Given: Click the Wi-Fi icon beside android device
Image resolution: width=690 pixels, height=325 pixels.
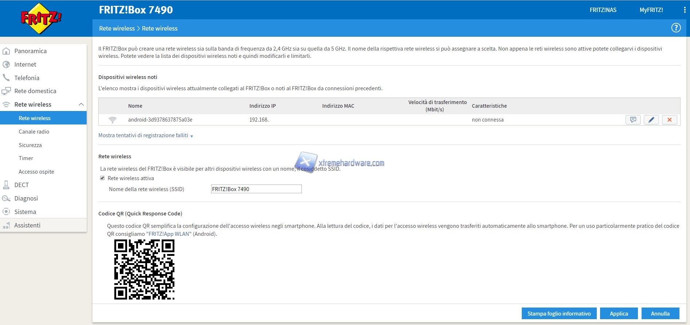Looking at the screenshot, I should point(113,120).
